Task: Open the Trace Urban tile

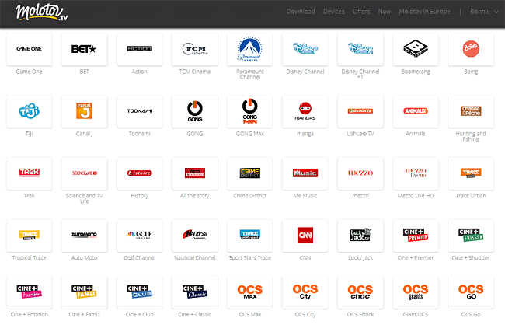Action: (x=471, y=173)
